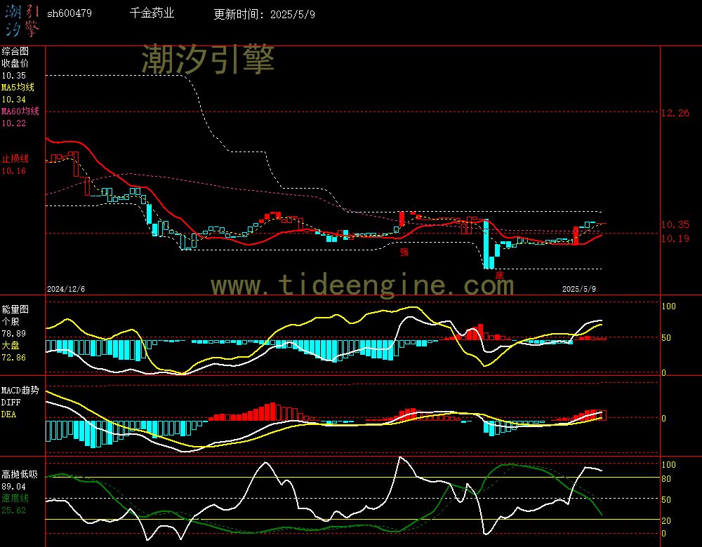
Task: Click the MA5 value 10.34
Action: click(x=13, y=100)
